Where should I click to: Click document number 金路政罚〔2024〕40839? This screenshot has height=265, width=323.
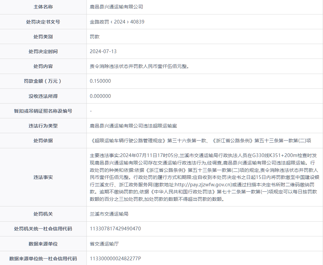117,22
